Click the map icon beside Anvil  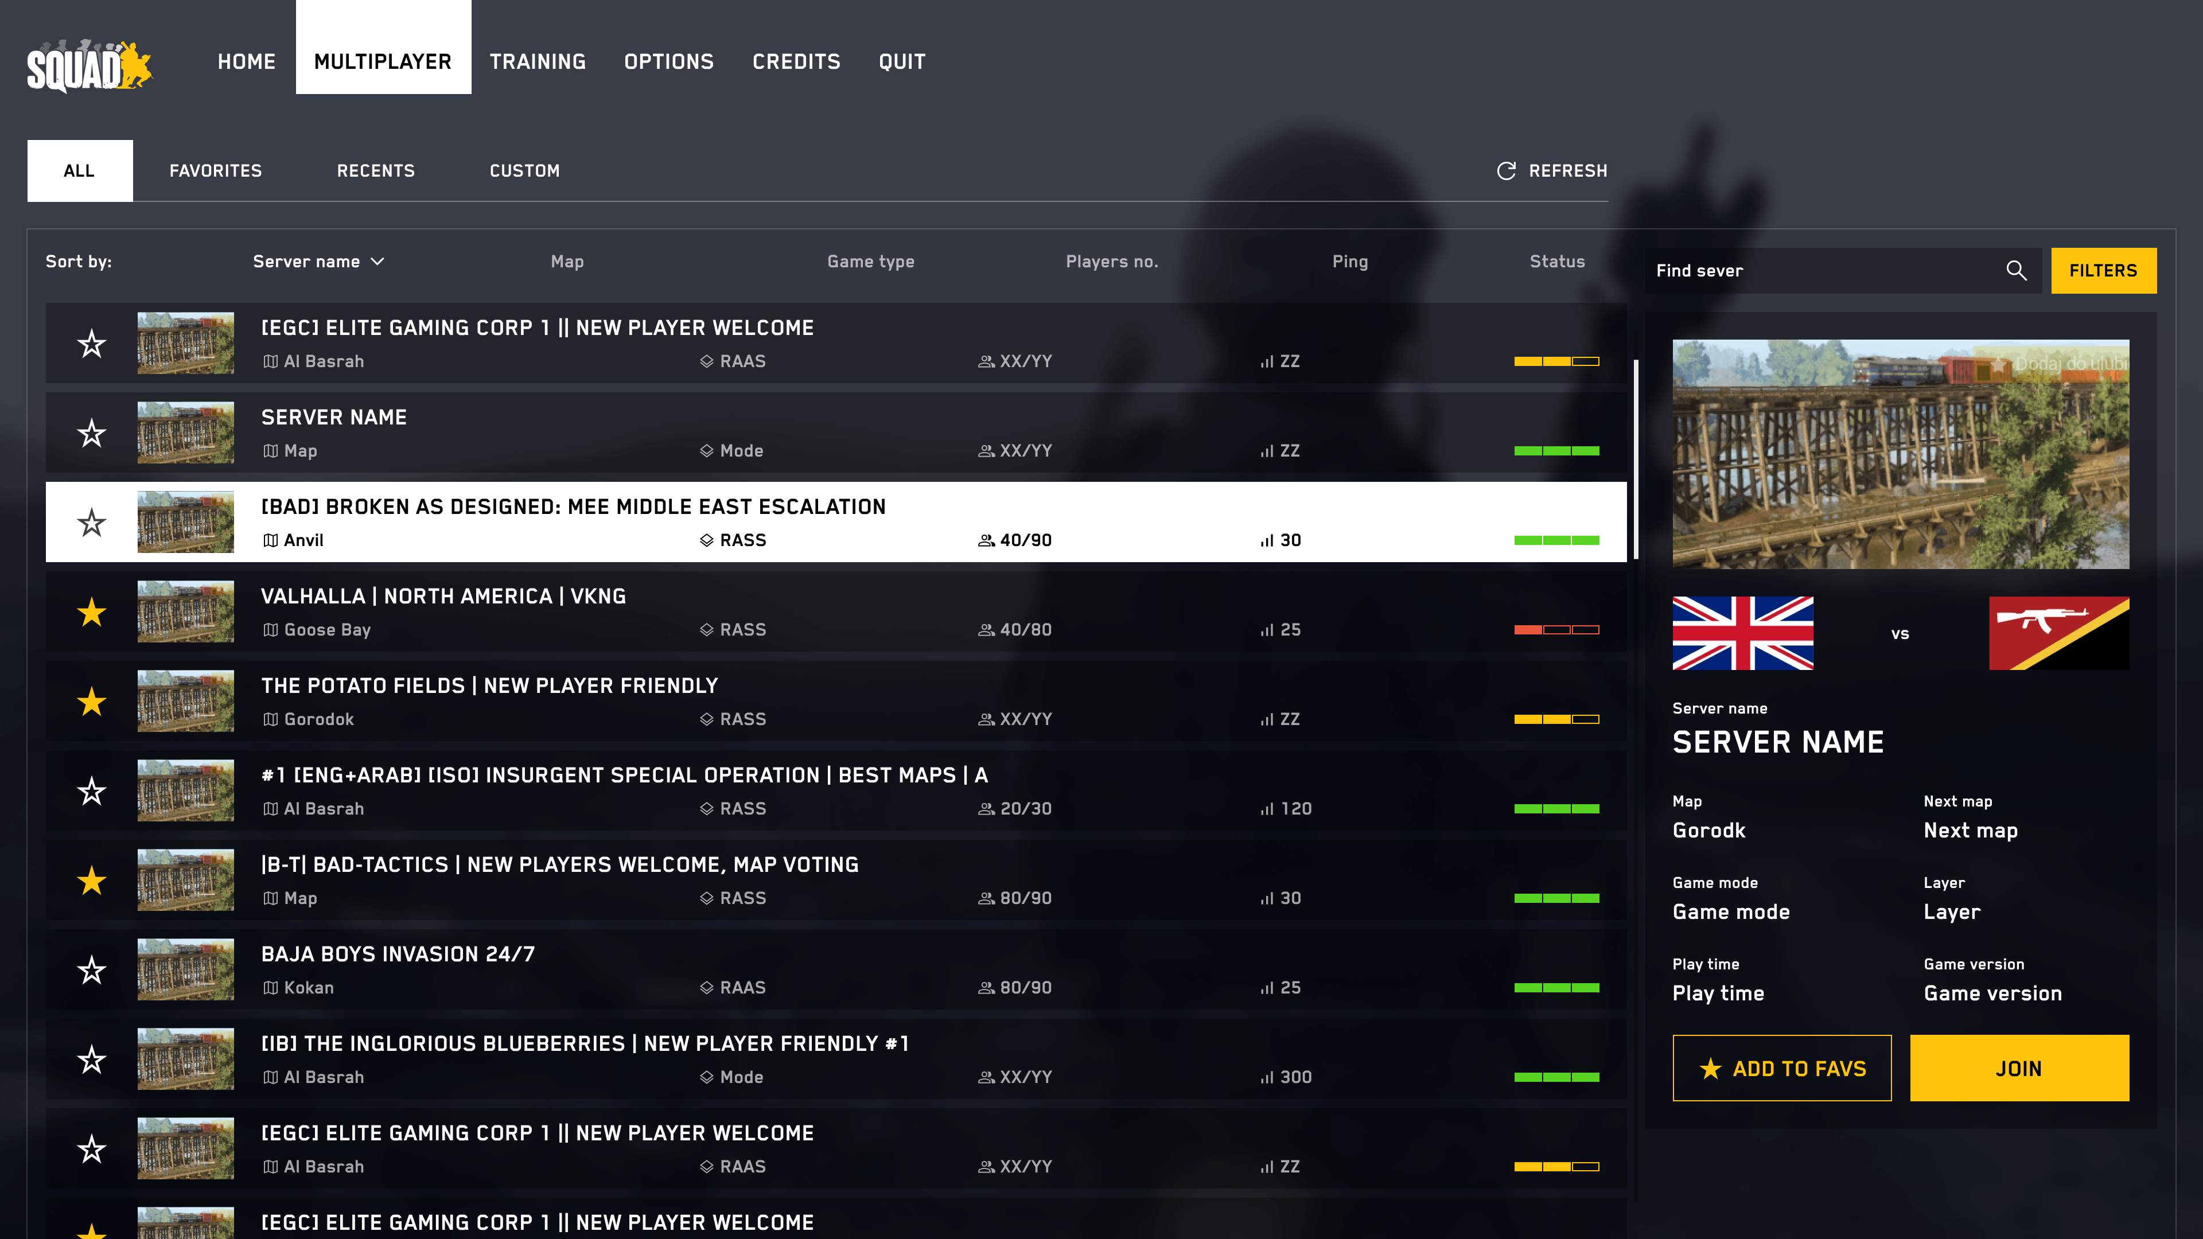[270, 540]
